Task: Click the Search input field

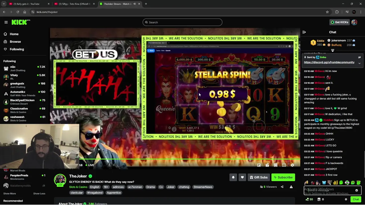Action: click(x=182, y=22)
